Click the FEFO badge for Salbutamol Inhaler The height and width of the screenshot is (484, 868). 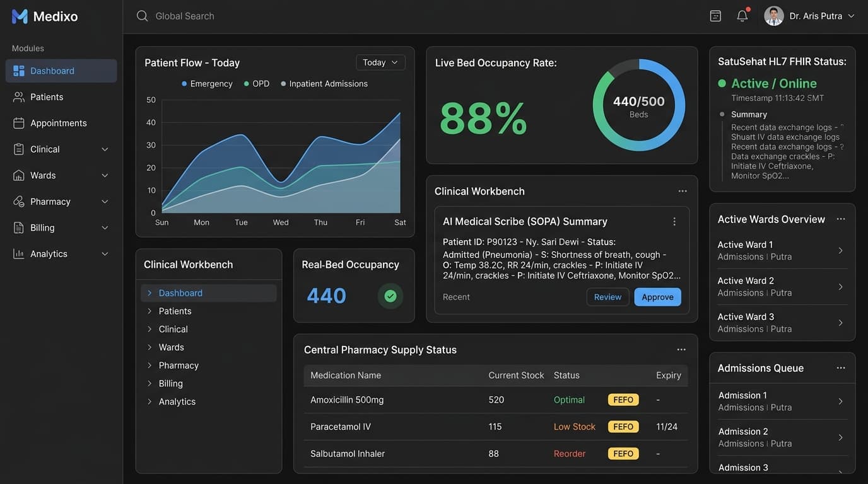(623, 454)
